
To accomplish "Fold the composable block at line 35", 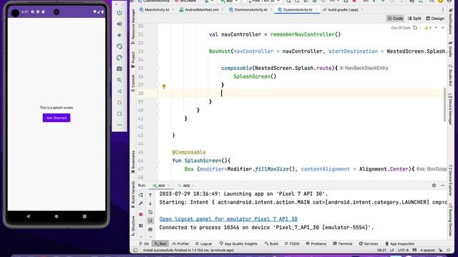I will coord(157,69).
